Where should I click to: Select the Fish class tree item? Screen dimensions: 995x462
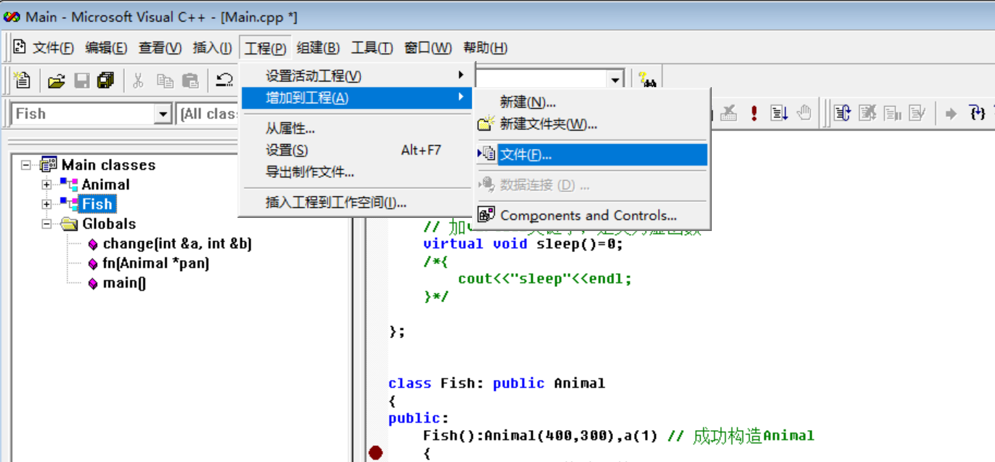[x=97, y=204]
